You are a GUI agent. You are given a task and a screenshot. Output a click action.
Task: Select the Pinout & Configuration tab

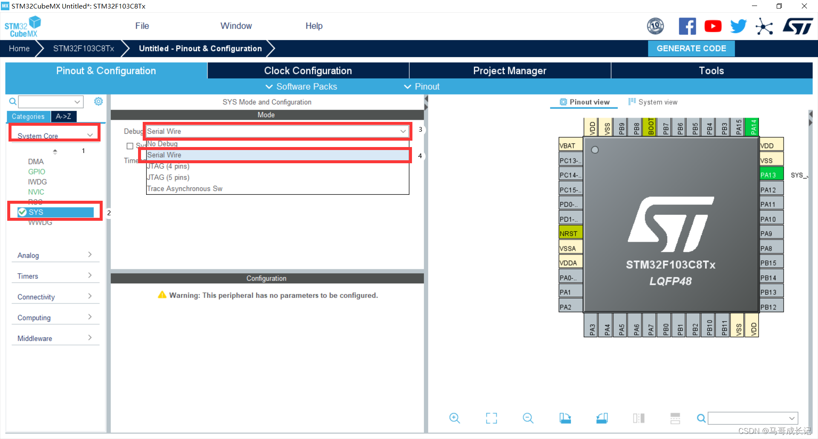coord(106,71)
